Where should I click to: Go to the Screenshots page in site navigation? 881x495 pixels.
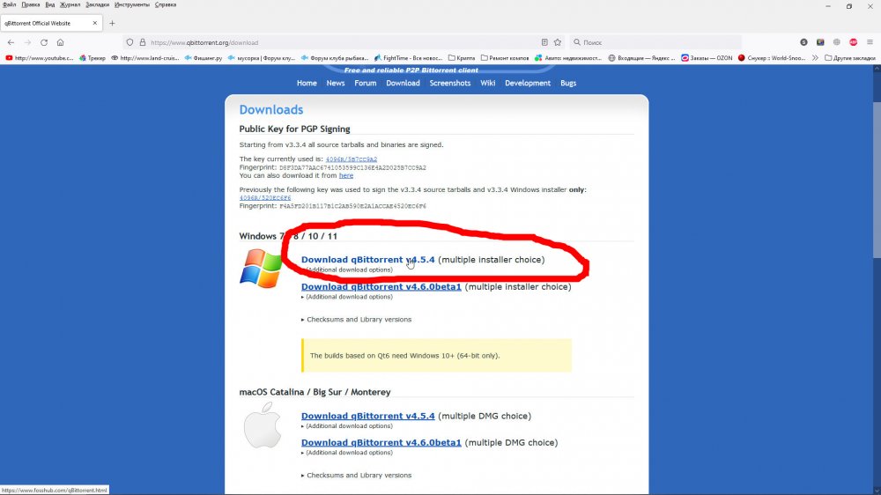(449, 83)
